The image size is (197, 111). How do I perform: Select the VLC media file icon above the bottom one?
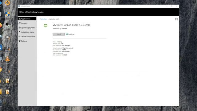[7, 81]
